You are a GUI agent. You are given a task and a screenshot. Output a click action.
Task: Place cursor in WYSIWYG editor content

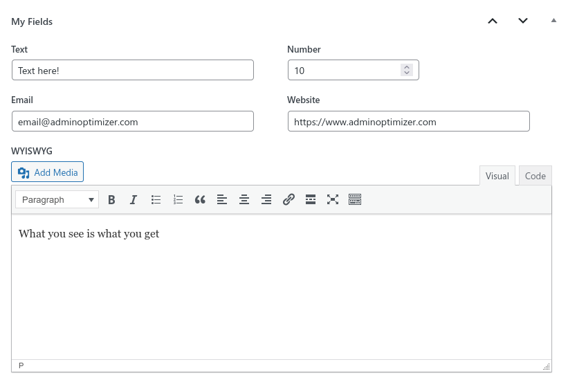pos(282,287)
